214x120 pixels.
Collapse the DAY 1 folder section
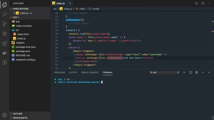(16, 17)
